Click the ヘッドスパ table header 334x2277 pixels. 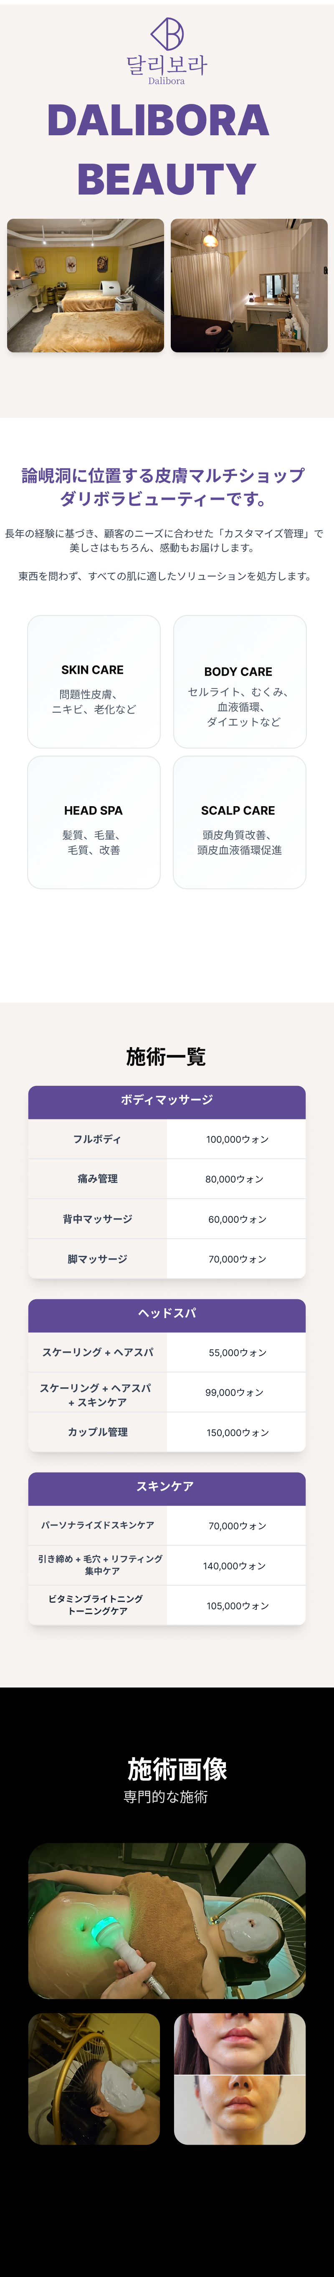click(x=167, y=1313)
